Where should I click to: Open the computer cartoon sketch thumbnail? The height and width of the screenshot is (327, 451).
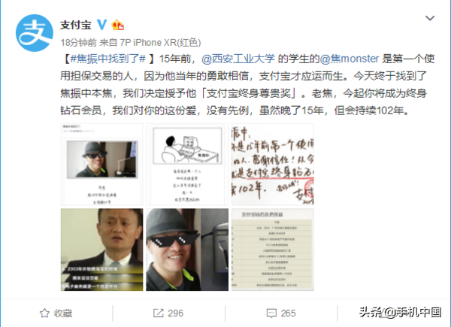187,164
